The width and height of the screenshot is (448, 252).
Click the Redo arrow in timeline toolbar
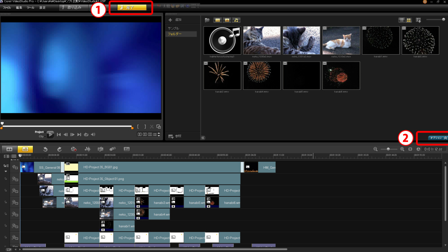pos(59,149)
